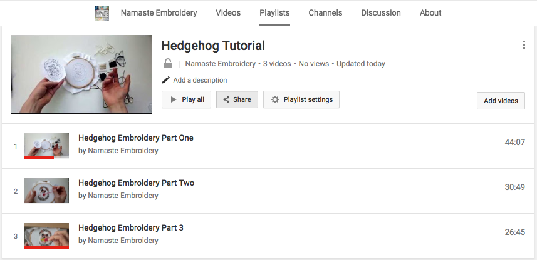Click the Namaste Embroidery channel avatar icon
537x260 pixels.
102,13
